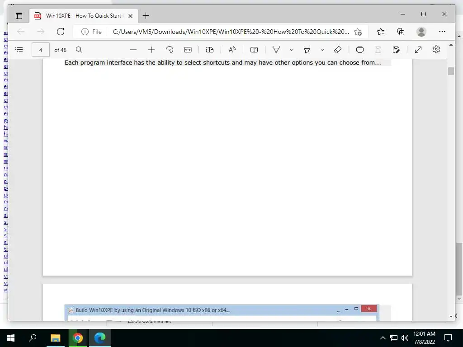Viewport: 463px width, 347px height.
Task: Add this page to favorites
Action: 358,32
